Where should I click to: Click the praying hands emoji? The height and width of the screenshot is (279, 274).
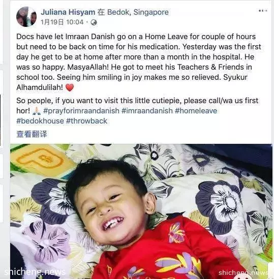coord(37,111)
